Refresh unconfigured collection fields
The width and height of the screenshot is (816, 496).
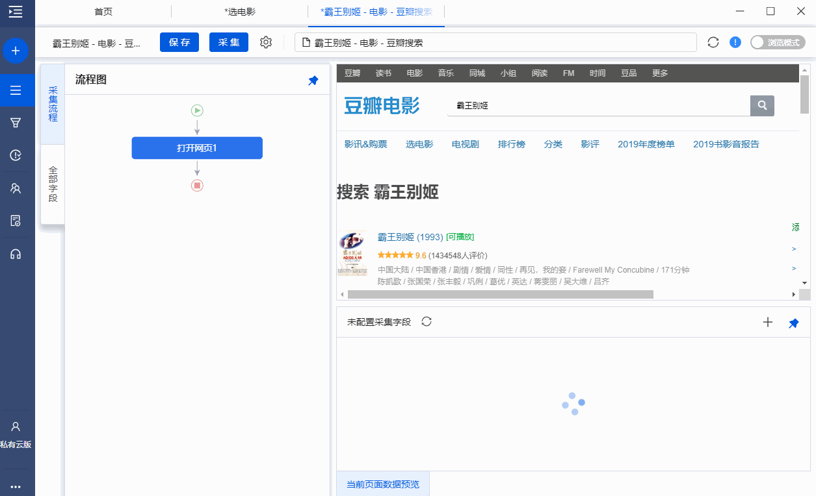427,321
